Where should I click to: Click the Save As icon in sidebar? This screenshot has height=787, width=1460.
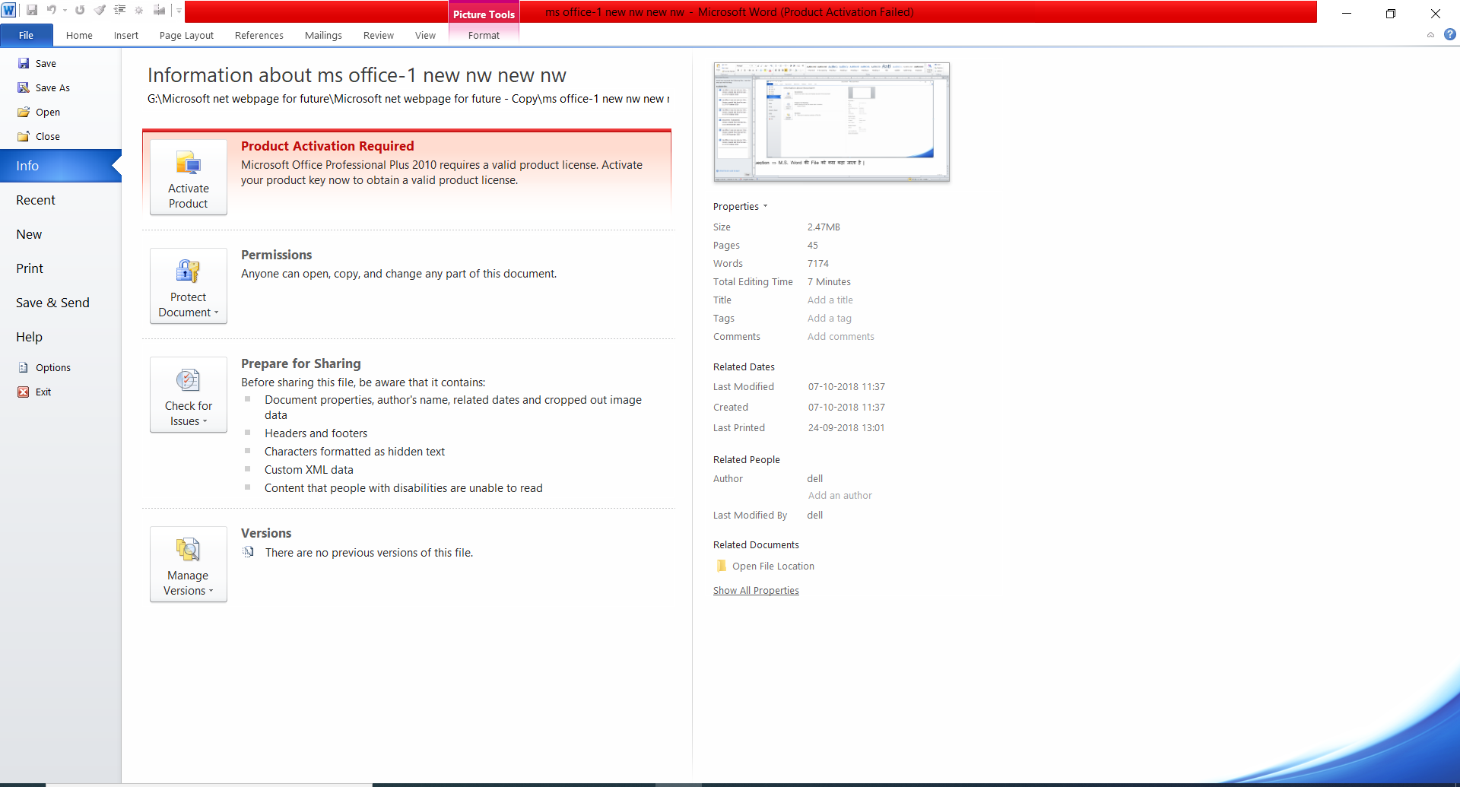pyautogui.click(x=24, y=87)
